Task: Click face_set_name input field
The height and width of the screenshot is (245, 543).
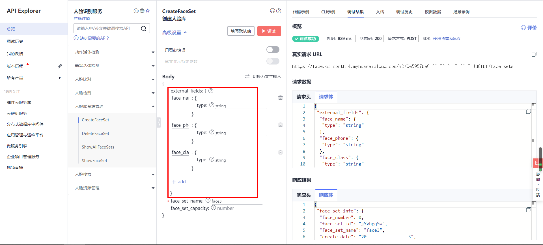Action: (x=237, y=201)
